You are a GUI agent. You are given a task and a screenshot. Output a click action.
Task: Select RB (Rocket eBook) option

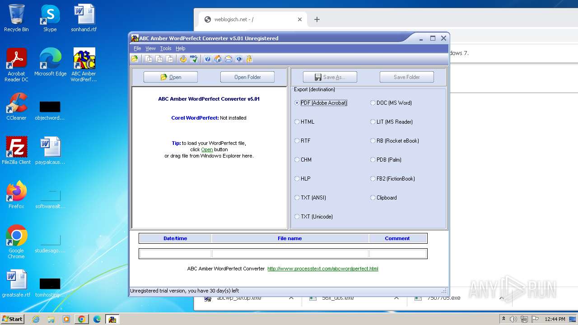pyautogui.click(x=395, y=141)
